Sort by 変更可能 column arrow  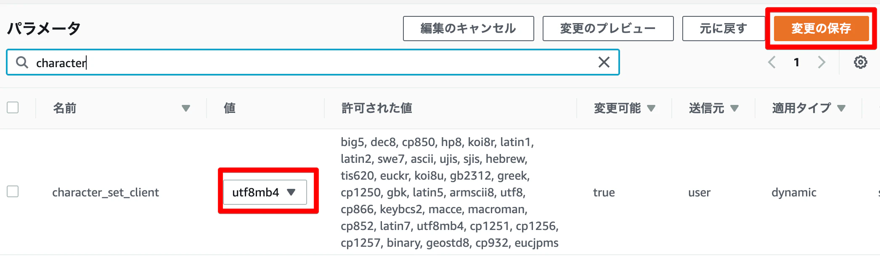(x=651, y=108)
